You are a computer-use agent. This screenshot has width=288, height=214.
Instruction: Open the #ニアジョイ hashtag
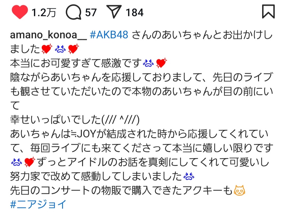click(38, 204)
